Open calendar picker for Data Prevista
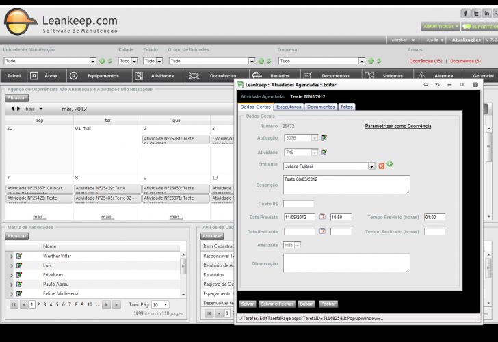 pos(322,217)
